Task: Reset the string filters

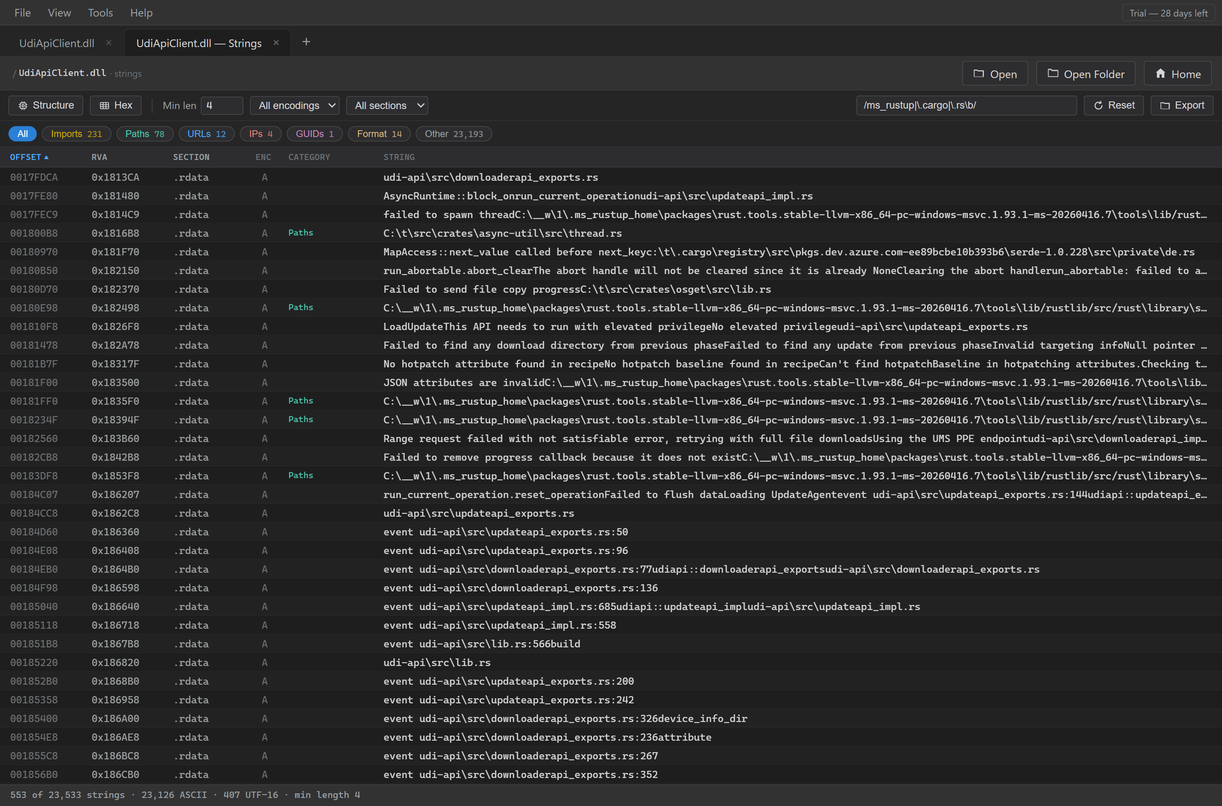Action: (x=1113, y=105)
